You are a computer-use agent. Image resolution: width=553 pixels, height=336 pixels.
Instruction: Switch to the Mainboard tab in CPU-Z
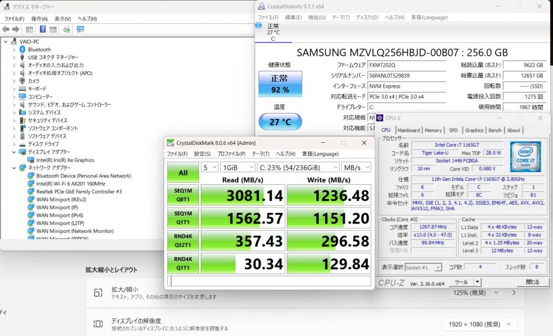[x=409, y=130]
